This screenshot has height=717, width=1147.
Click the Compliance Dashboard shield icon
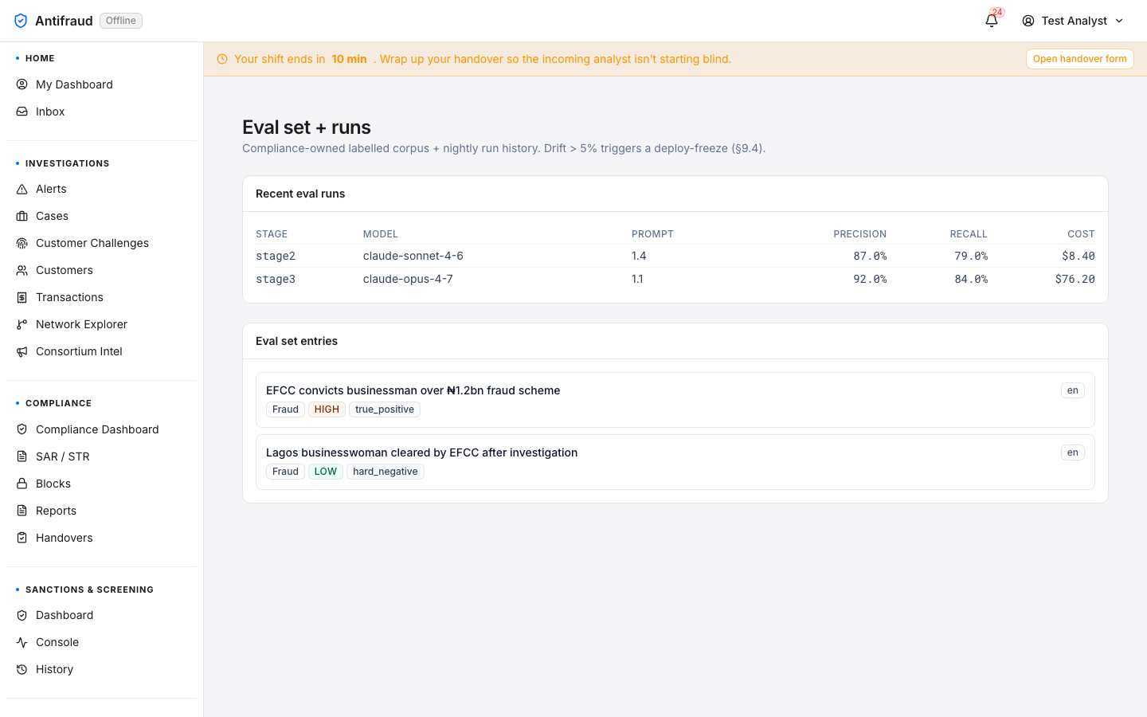(x=22, y=429)
